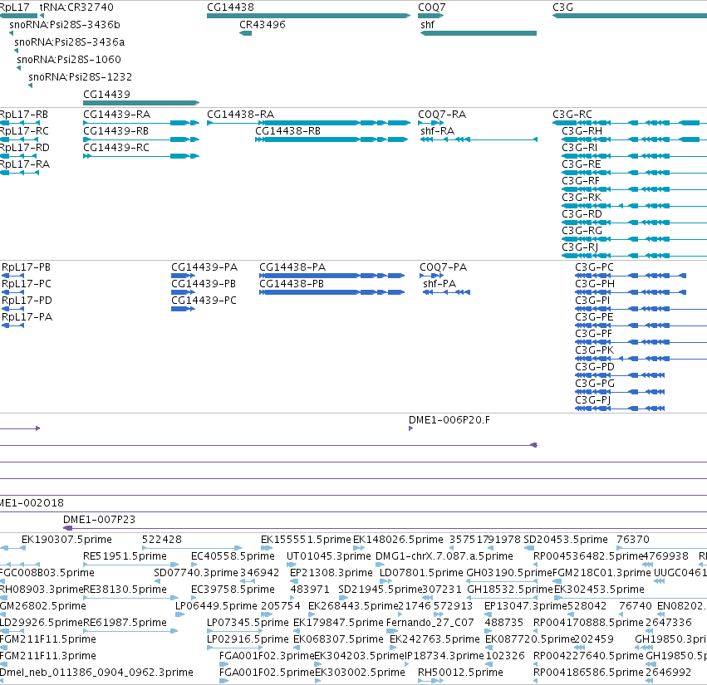Image resolution: width=707 pixels, height=685 pixels.
Task: Select the CG14438 gene label in top track
Action: pos(230,7)
